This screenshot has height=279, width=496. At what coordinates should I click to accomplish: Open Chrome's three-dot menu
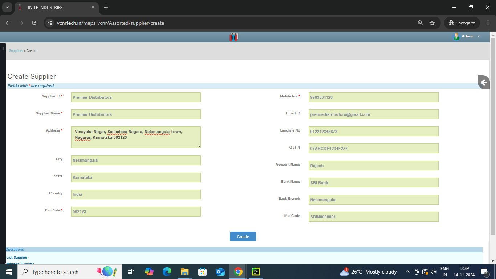coord(488,23)
